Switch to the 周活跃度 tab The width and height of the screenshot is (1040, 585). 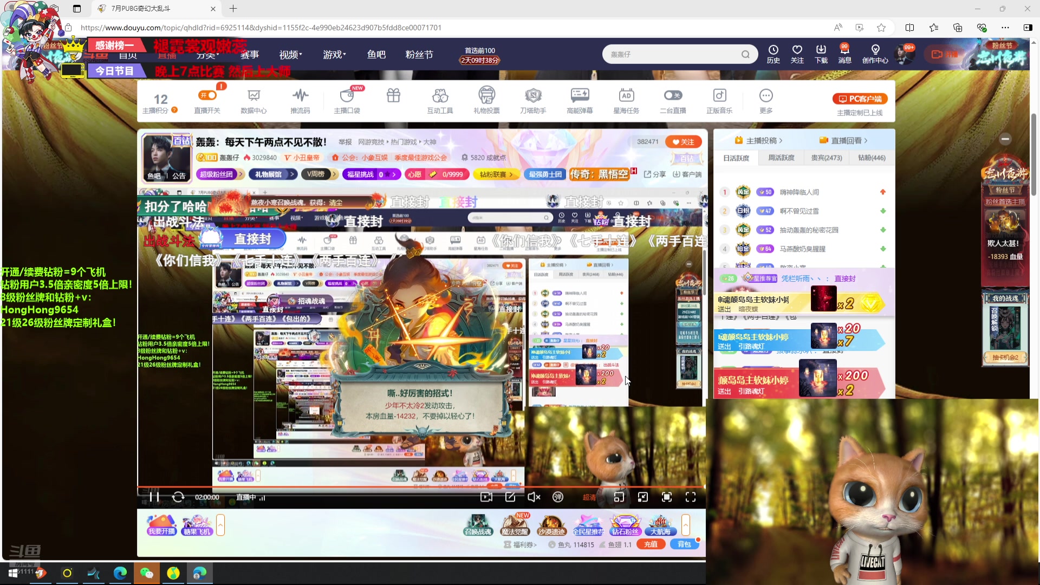(x=781, y=158)
